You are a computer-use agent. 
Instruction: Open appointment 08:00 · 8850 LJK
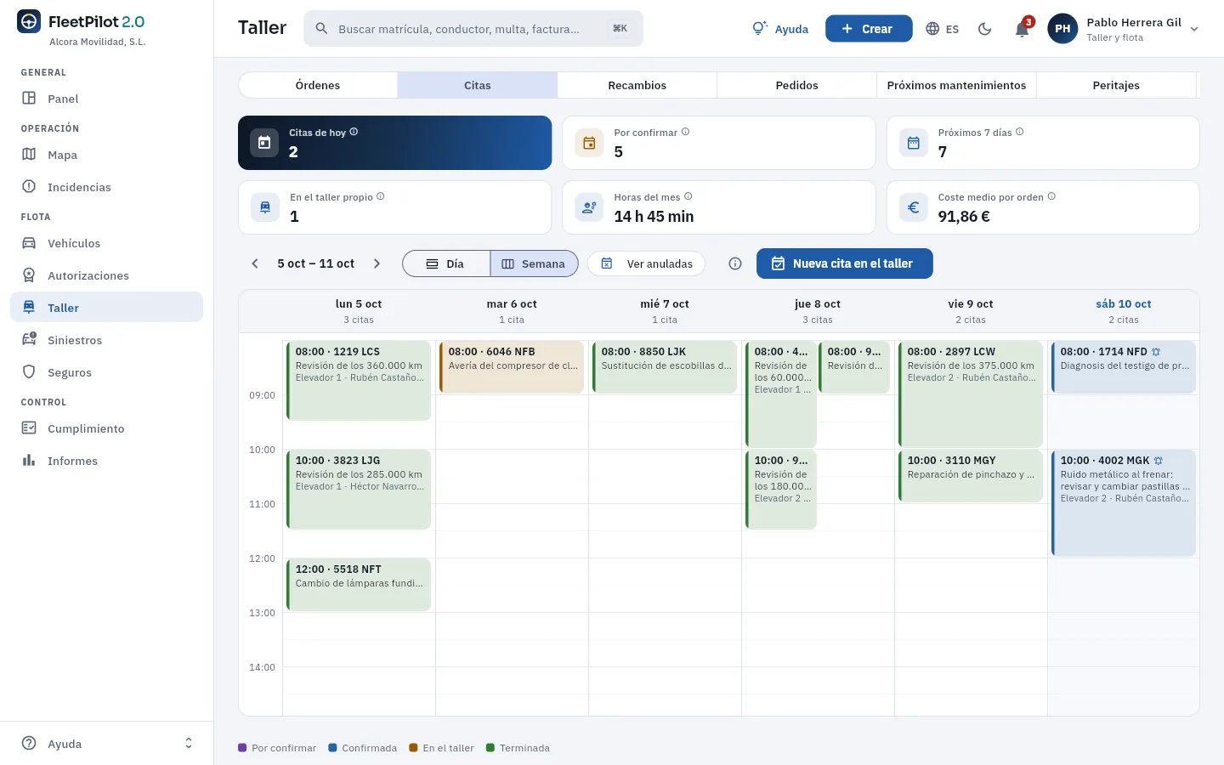click(x=665, y=367)
